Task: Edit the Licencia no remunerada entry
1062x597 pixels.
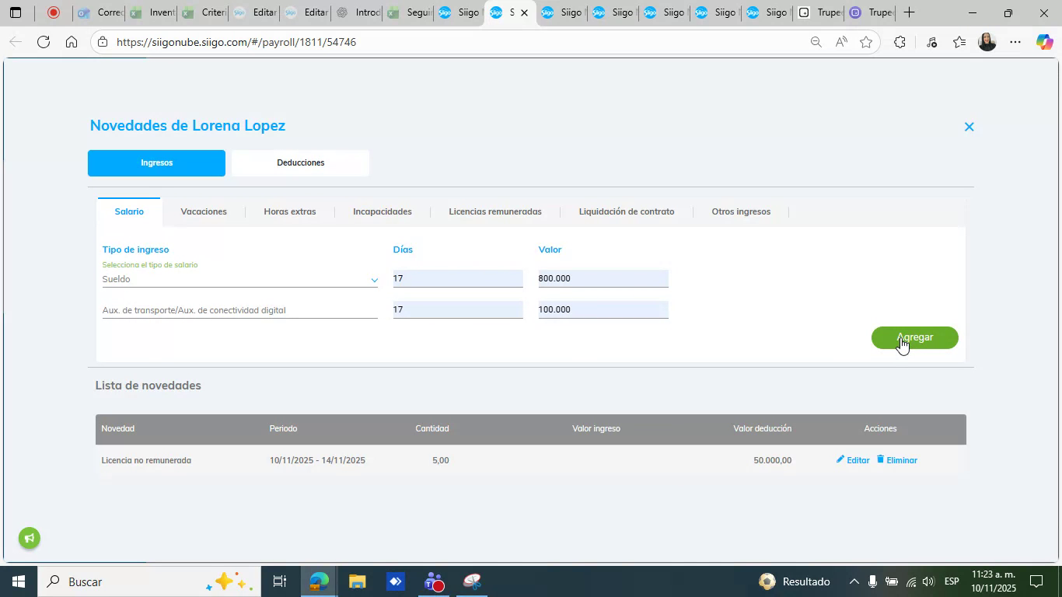Action: (x=852, y=460)
